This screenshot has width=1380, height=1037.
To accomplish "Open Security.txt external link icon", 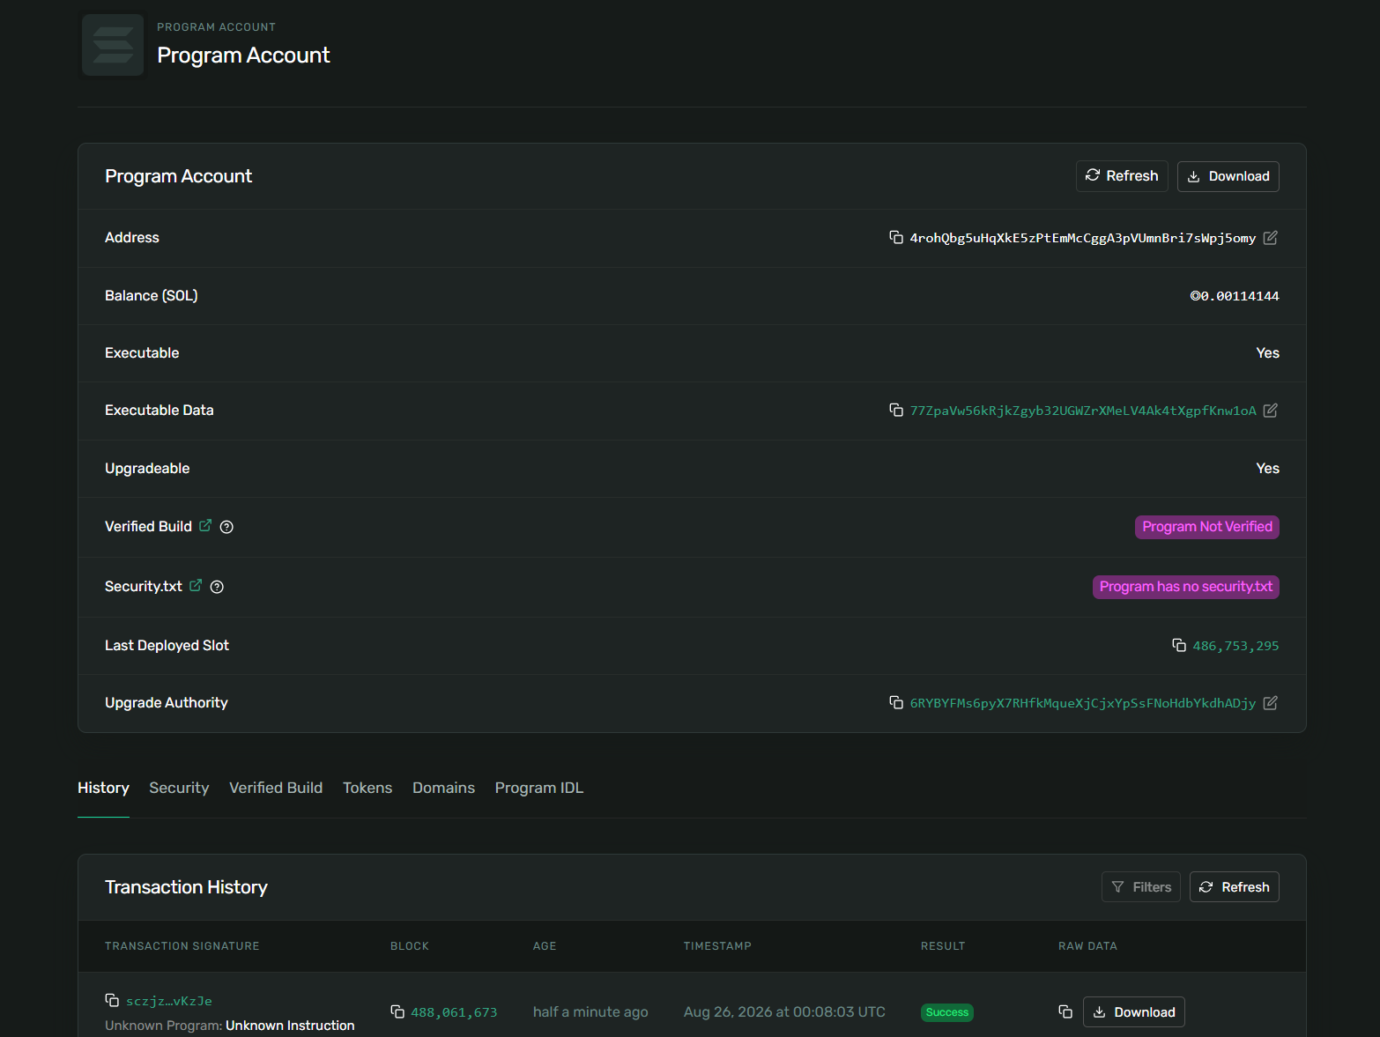I will [x=196, y=585].
